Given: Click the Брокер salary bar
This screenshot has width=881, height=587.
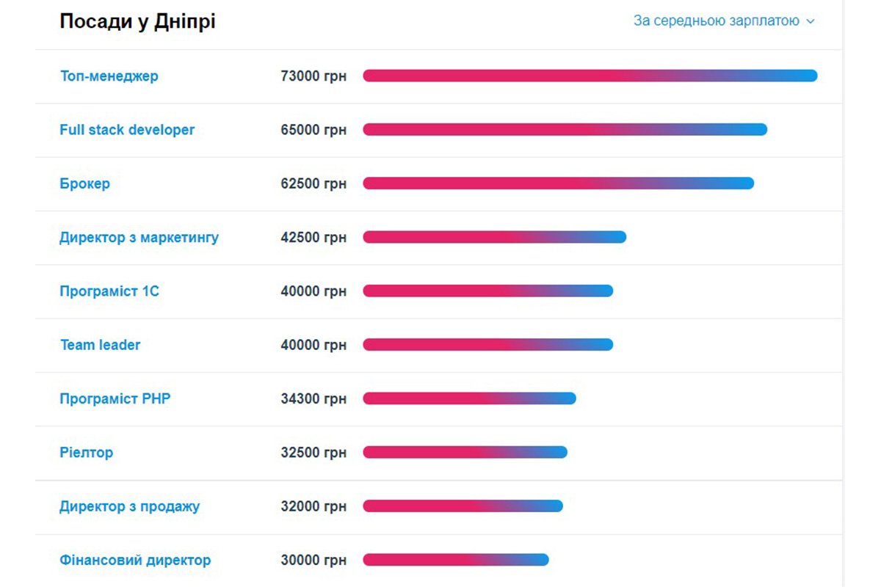Looking at the screenshot, I should point(558,183).
